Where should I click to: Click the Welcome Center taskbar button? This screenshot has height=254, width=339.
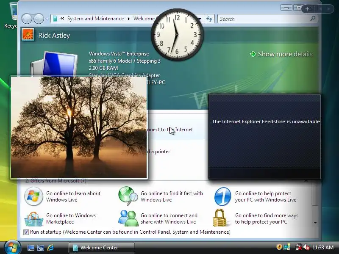tap(101, 248)
